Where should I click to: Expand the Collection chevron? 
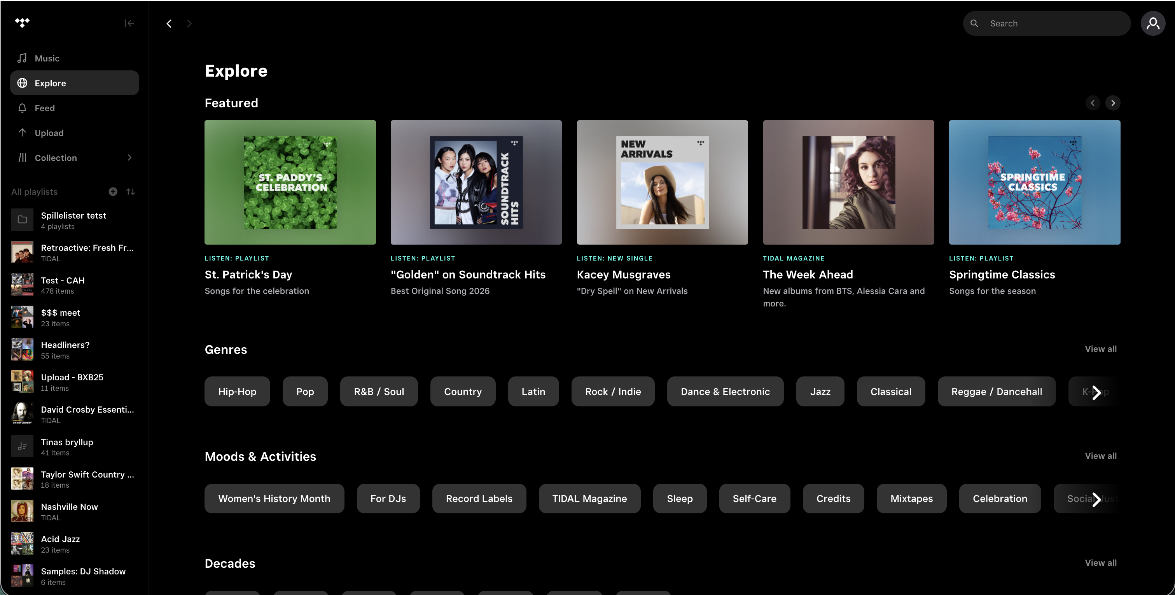(129, 158)
